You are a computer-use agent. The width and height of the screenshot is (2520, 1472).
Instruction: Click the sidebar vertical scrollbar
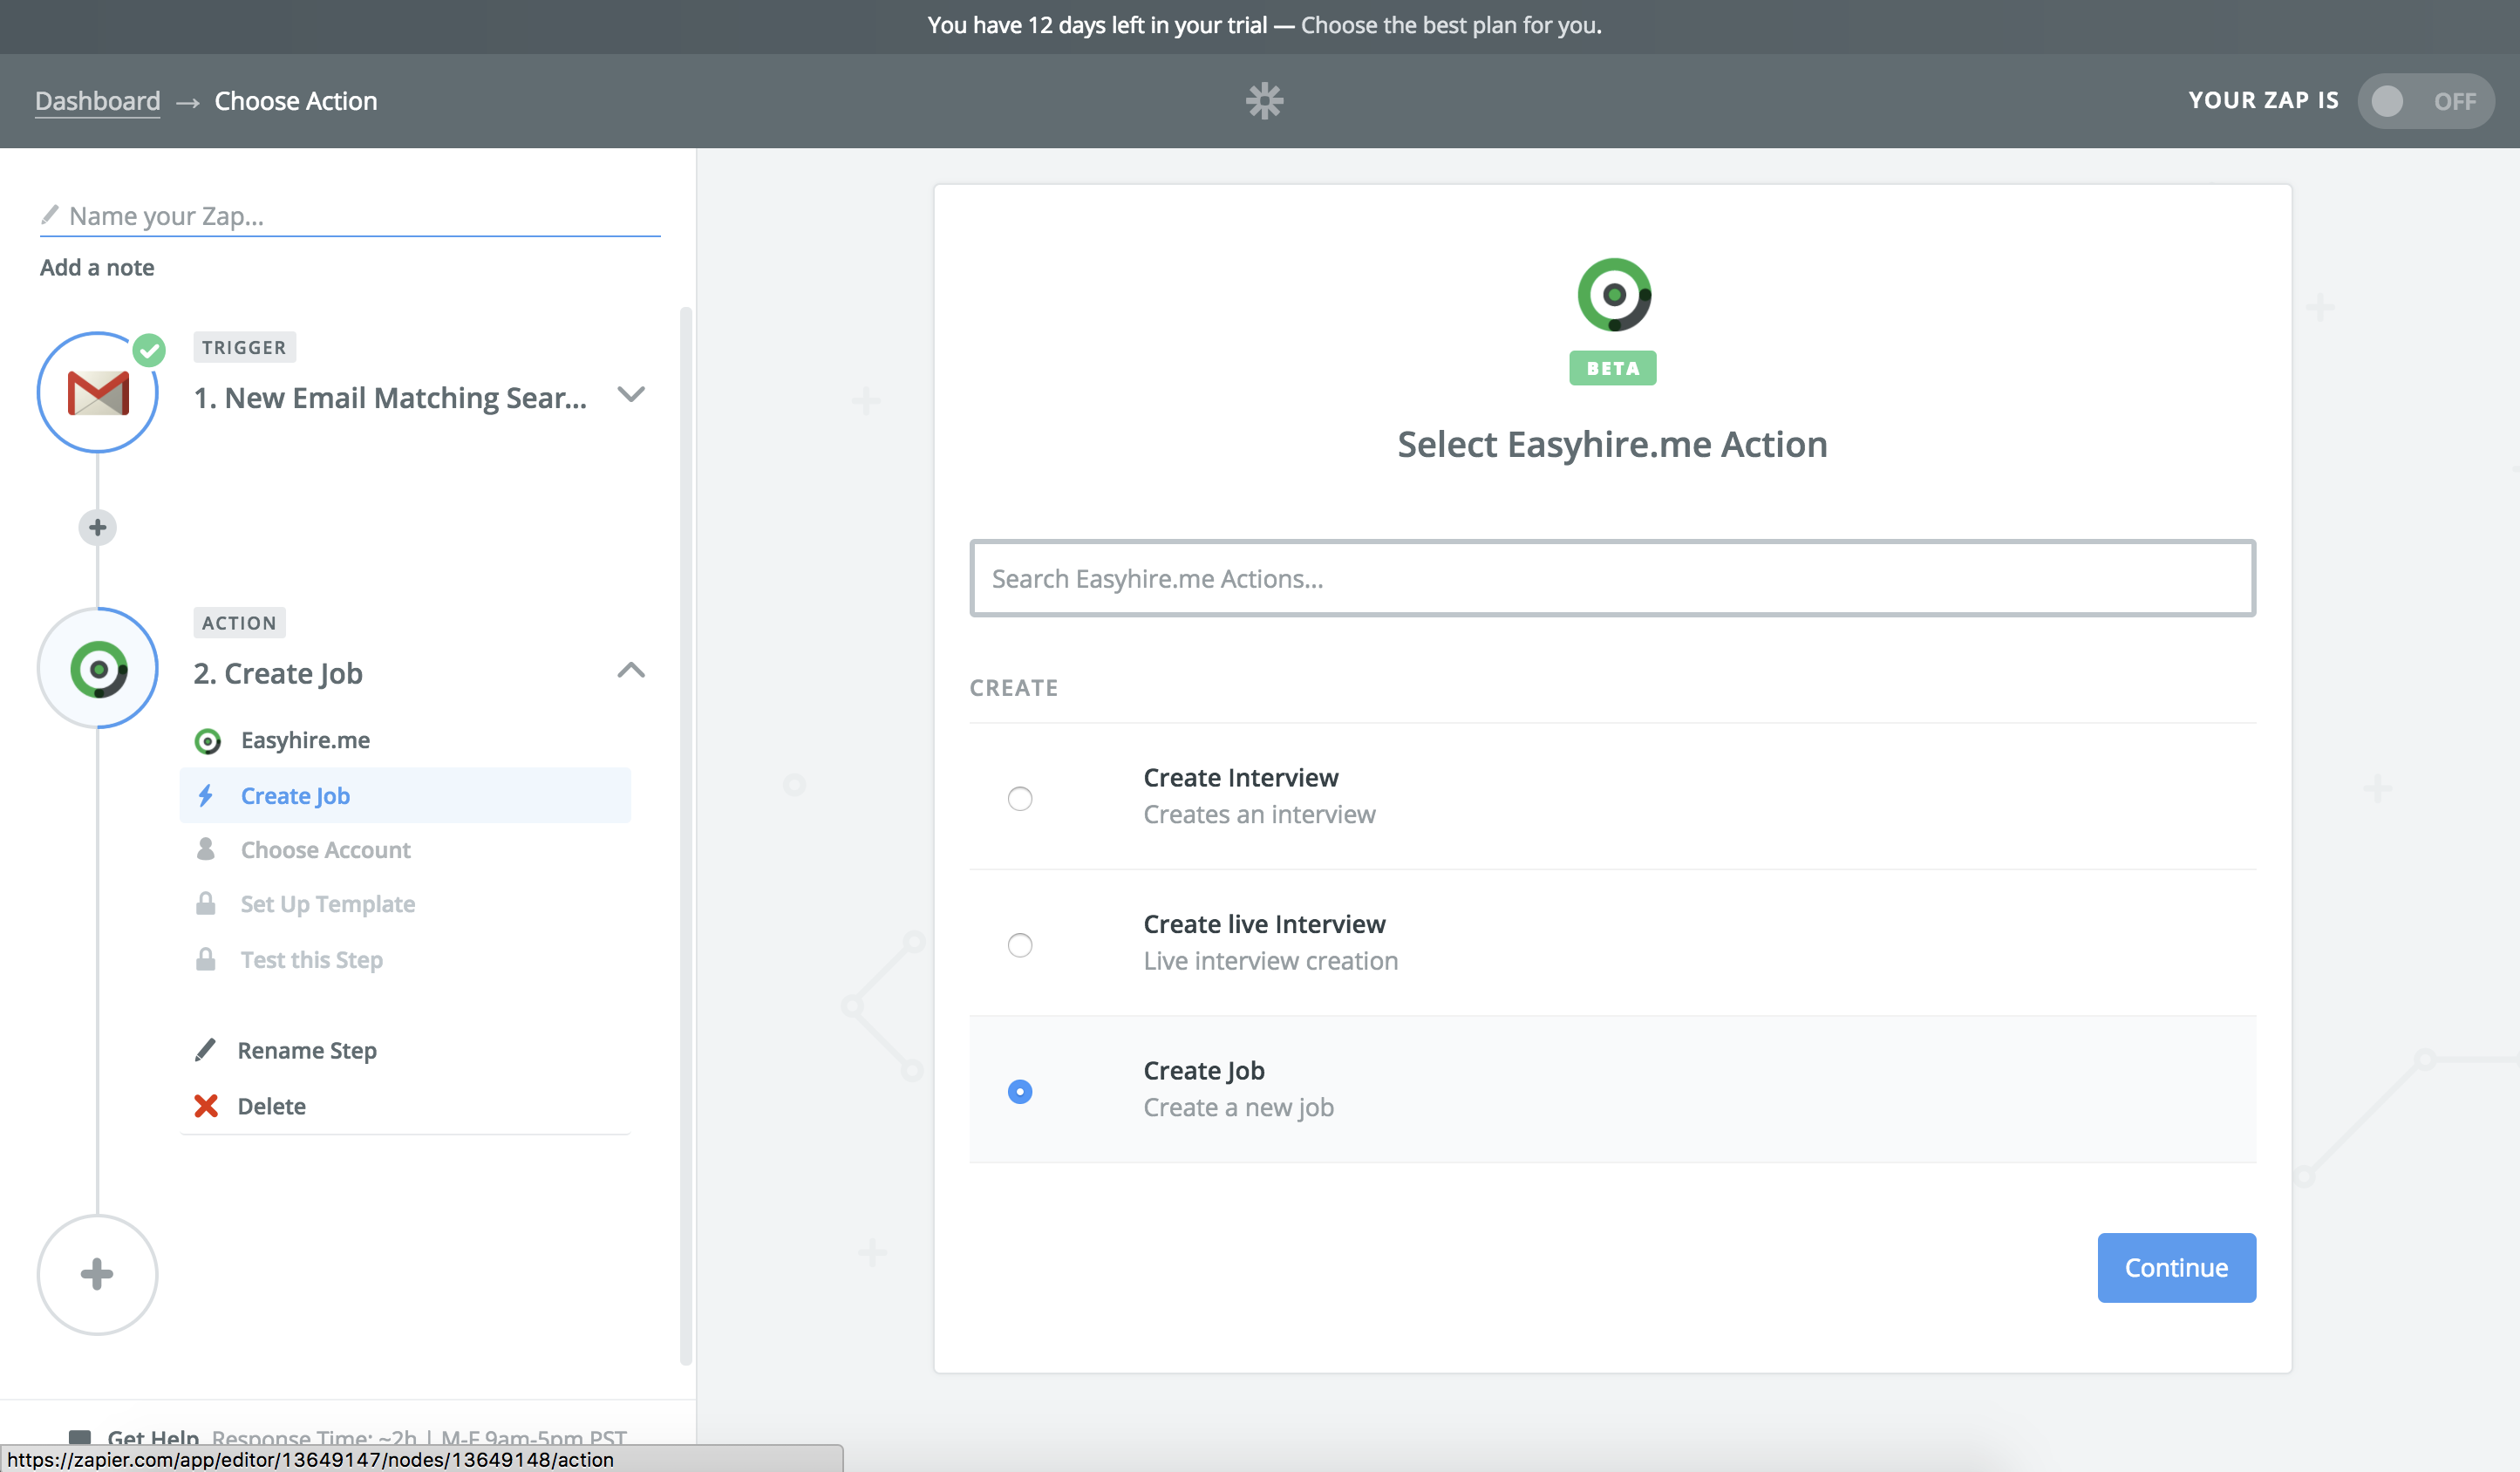(x=686, y=835)
